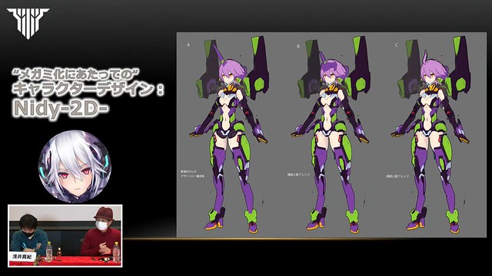Click the 浅井真紀 name plate
492x276 pixels.
[22, 256]
